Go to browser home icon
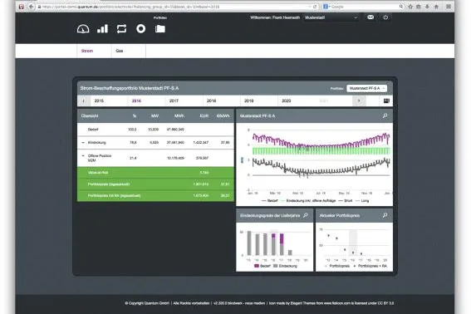This screenshot has width=471, height=314. [x=436, y=7]
